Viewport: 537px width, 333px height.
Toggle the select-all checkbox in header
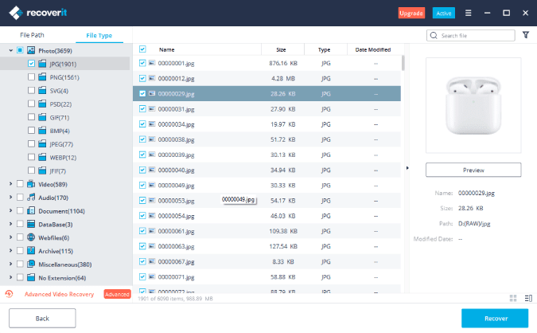142,49
